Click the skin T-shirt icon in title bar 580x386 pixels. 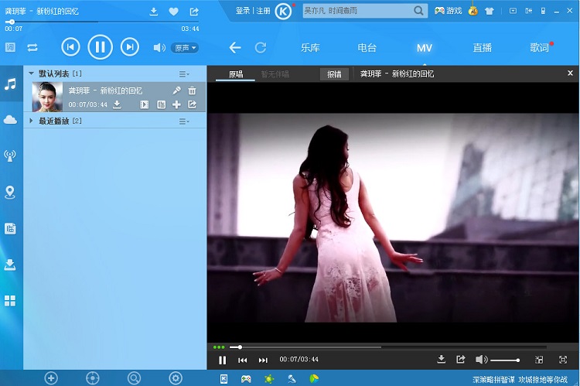[488, 11]
